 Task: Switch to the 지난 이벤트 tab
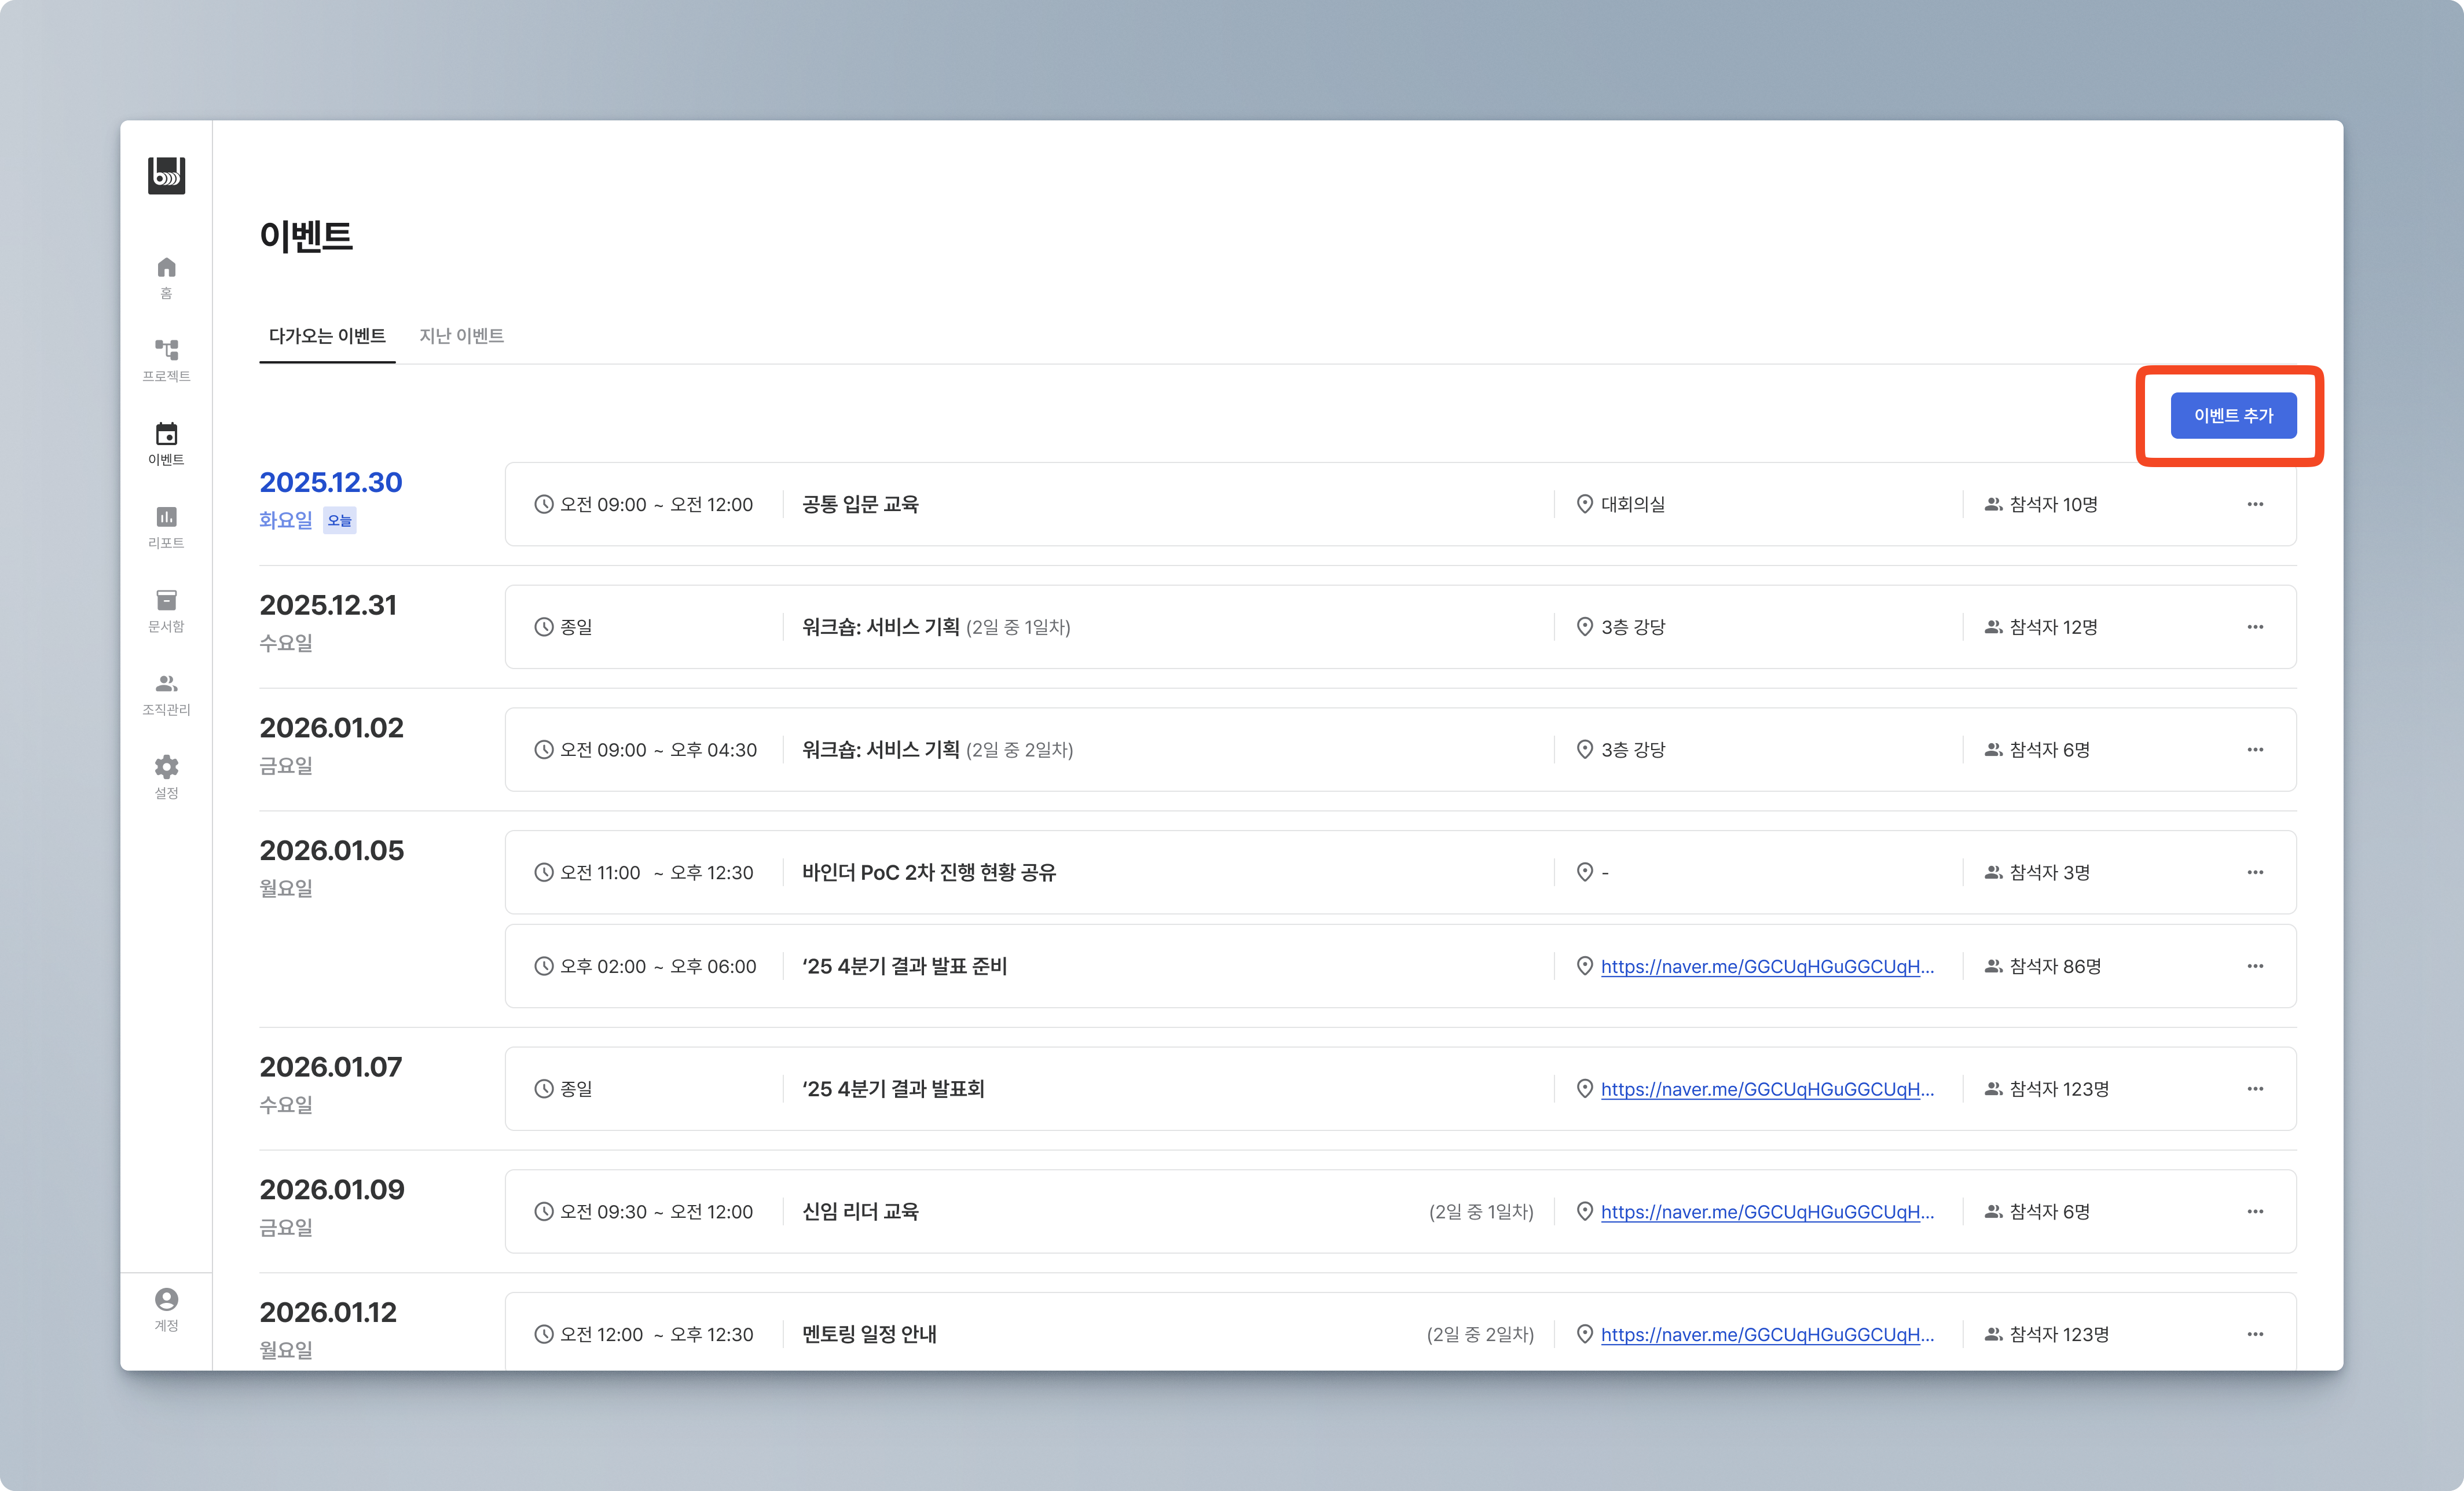point(461,336)
